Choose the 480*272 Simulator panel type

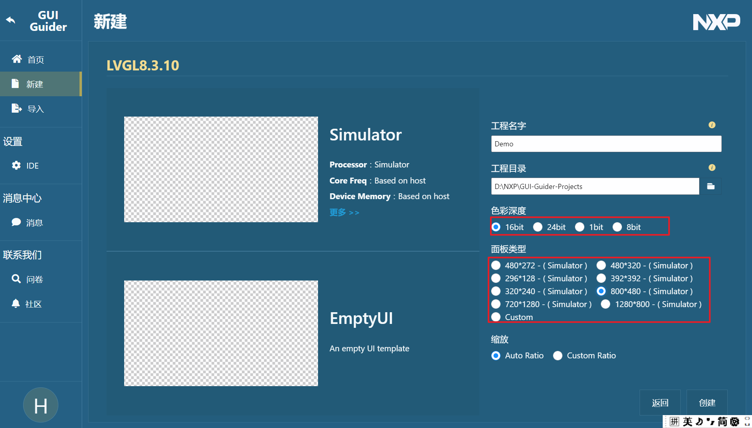pos(496,265)
